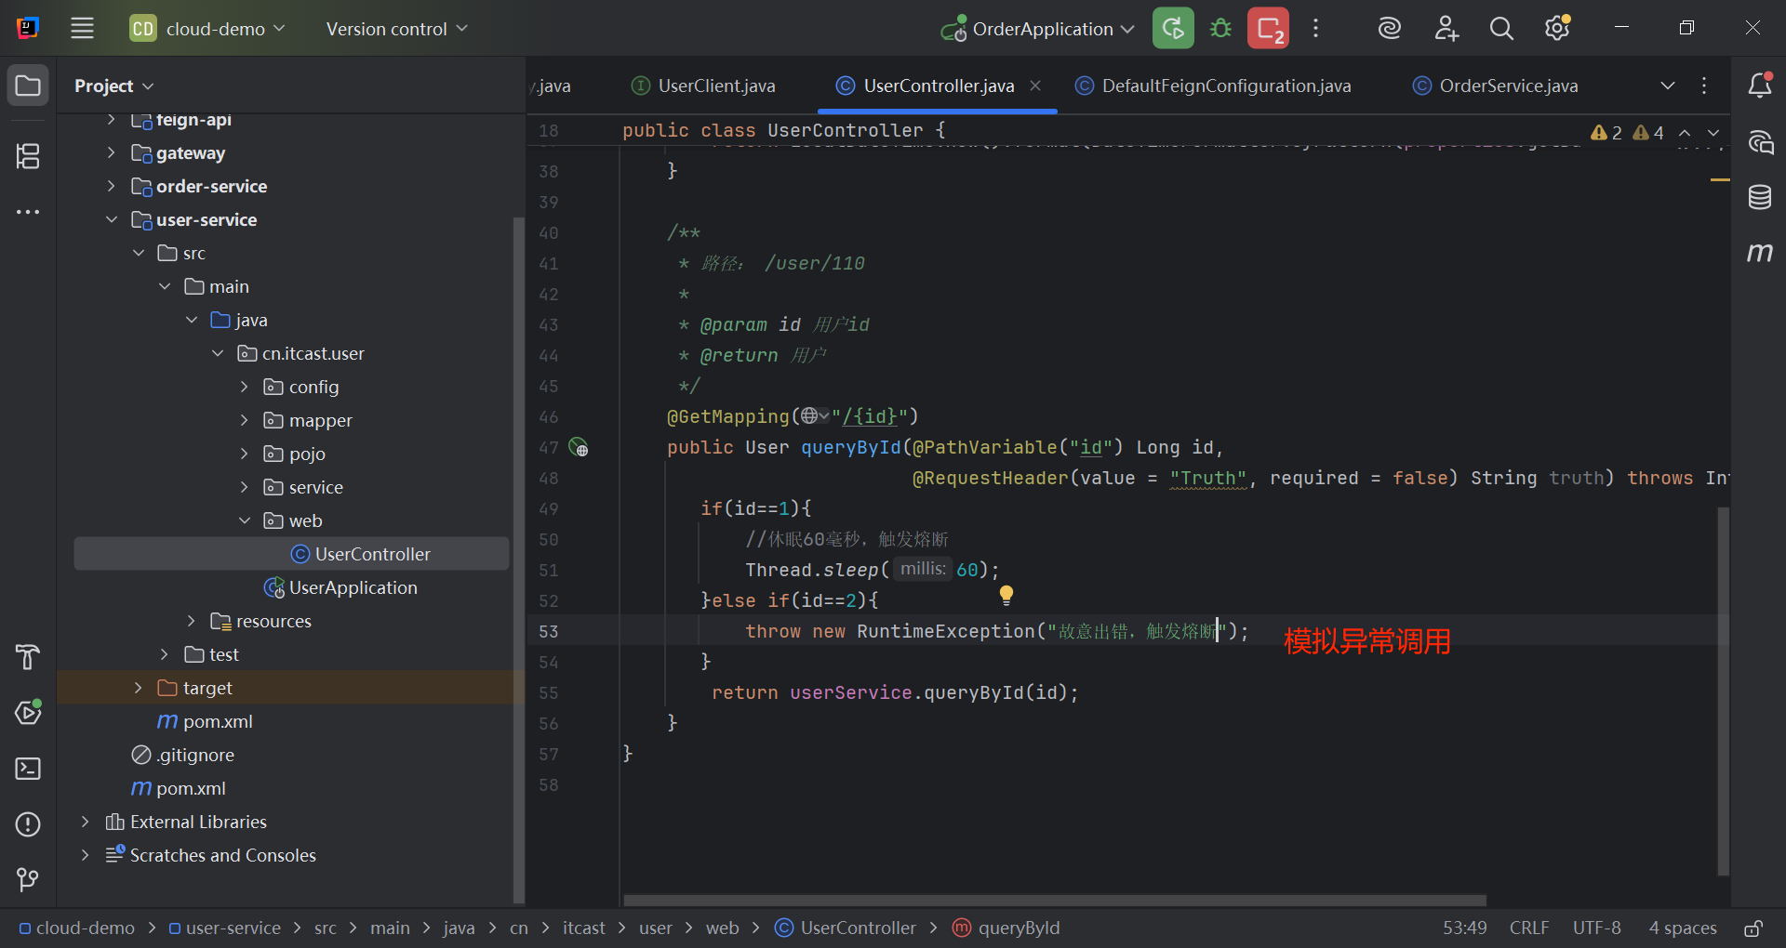1786x948 pixels.
Task: Stop the running processes with the red button
Action: click(1269, 28)
